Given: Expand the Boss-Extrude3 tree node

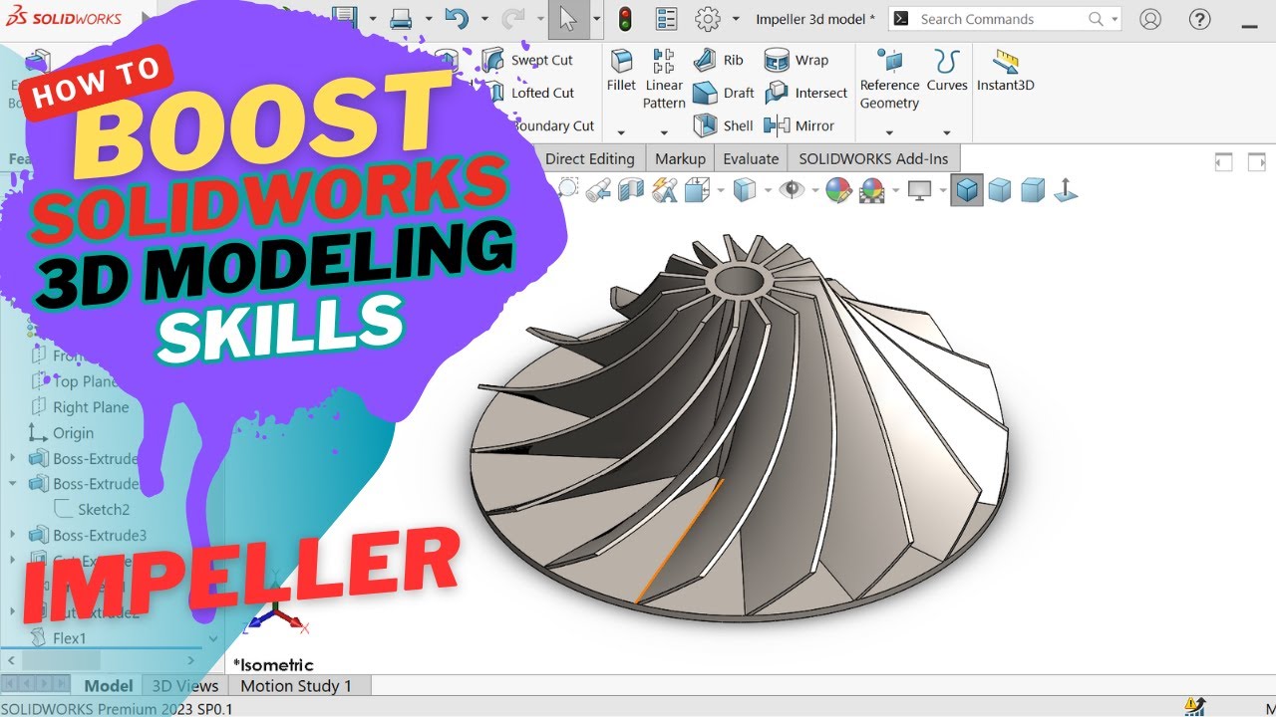Looking at the screenshot, I should (x=12, y=535).
